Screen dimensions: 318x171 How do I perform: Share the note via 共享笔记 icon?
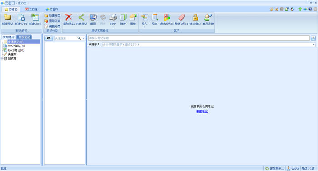pyautogui.click(x=81, y=19)
